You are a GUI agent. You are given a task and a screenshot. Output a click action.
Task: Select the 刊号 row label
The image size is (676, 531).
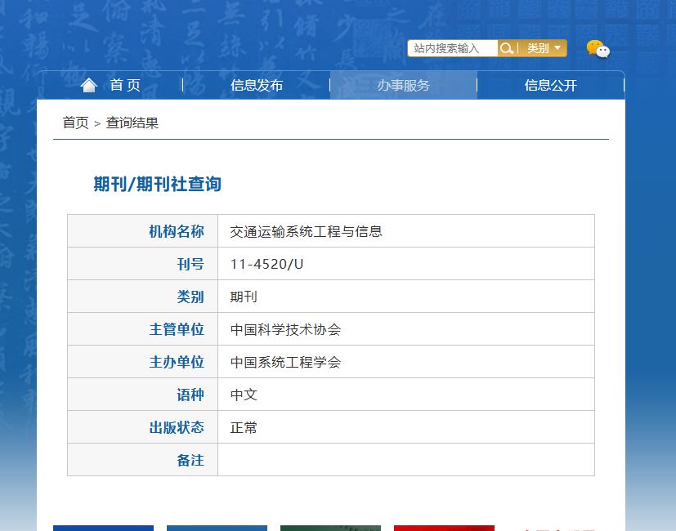pos(190,264)
